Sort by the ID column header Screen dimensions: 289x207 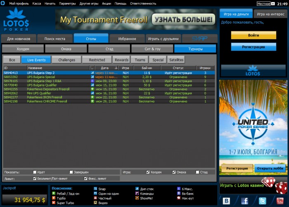[x=15, y=68]
